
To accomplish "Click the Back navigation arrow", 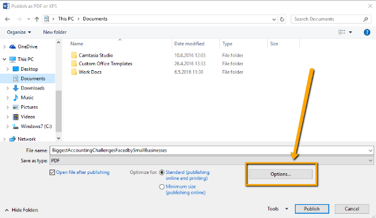I will pyautogui.click(x=7, y=19).
